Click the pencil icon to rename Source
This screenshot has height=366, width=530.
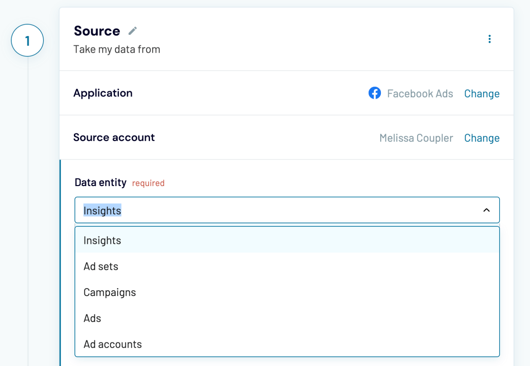pyautogui.click(x=132, y=31)
